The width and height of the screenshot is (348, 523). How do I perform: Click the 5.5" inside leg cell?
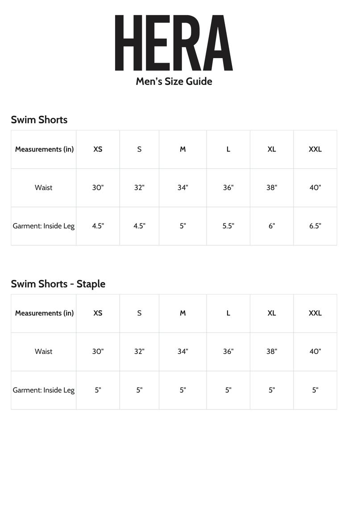[228, 226]
